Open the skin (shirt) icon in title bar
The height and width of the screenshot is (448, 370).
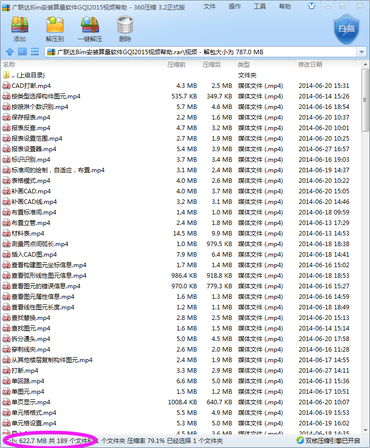(x=312, y=6)
